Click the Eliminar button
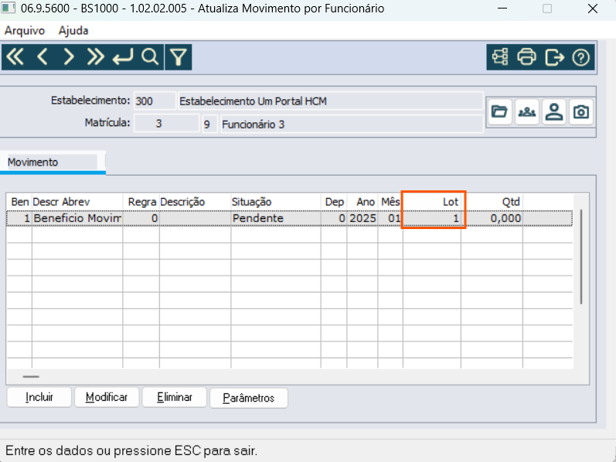This screenshot has width=616, height=462. pyautogui.click(x=175, y=397)
